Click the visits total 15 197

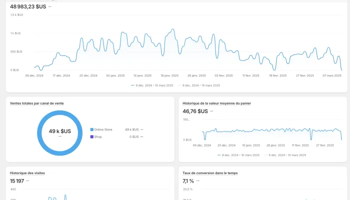click(16, 181)
